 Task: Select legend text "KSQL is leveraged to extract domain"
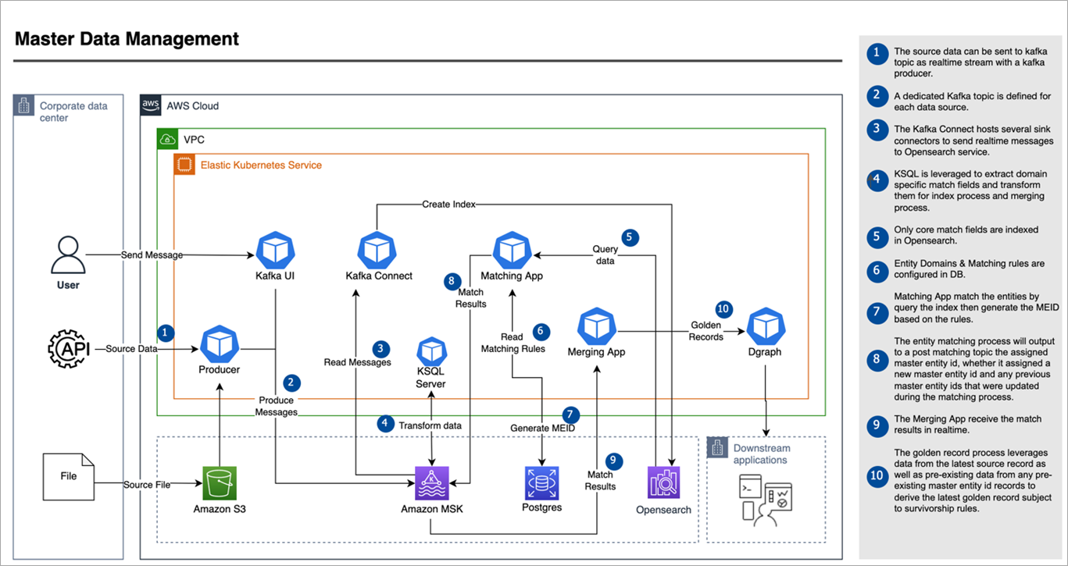[970, 173]
